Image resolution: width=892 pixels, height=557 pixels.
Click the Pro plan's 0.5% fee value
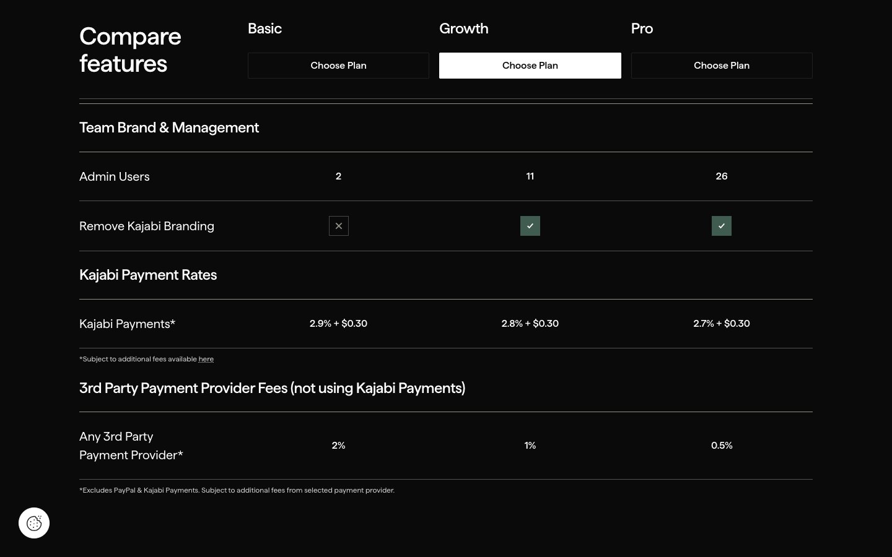tap(721, 446)
